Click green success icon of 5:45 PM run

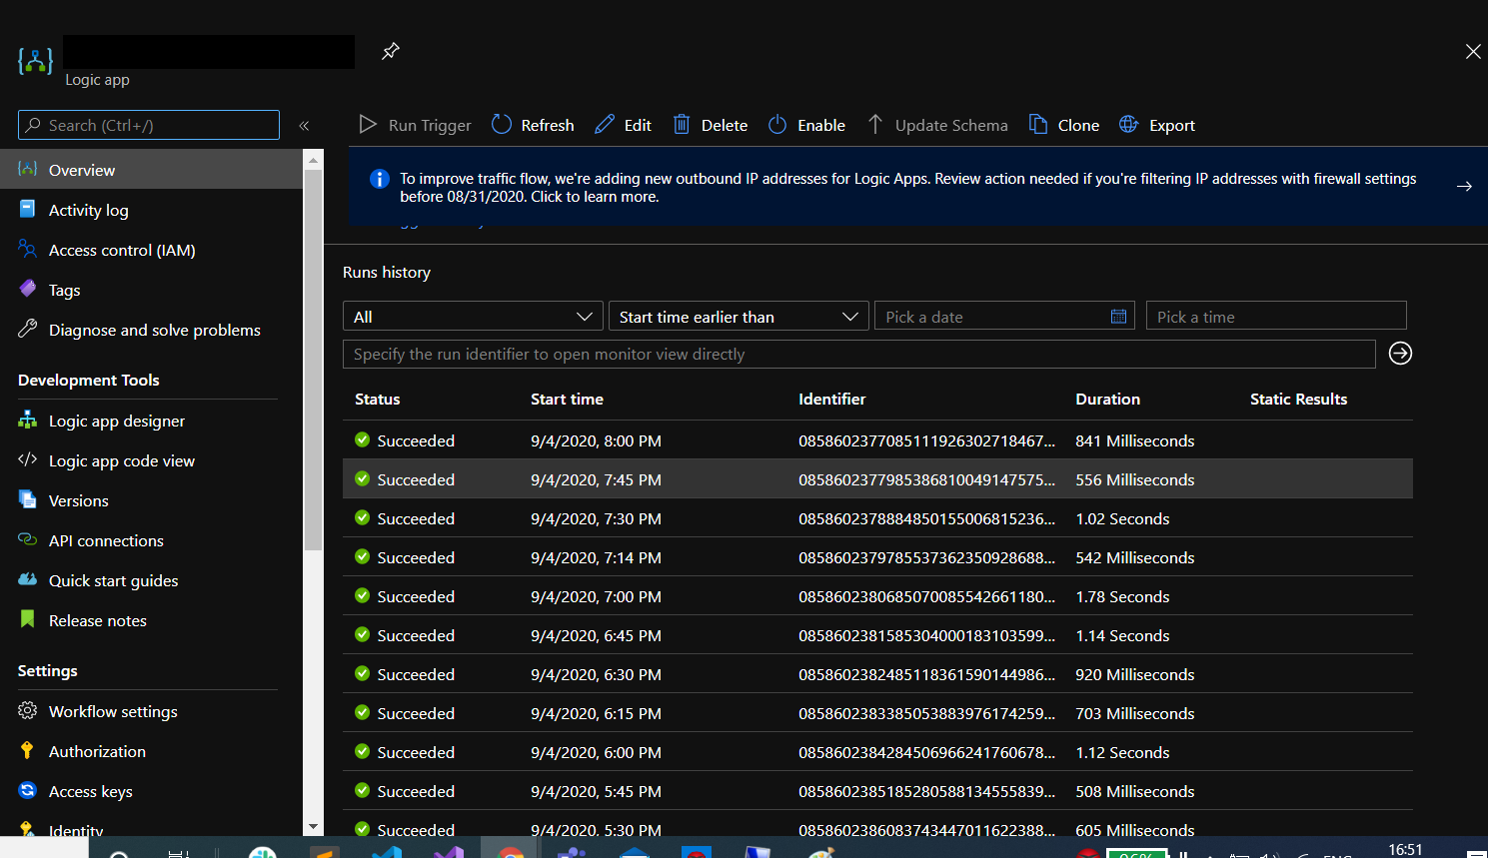point(362,790)
